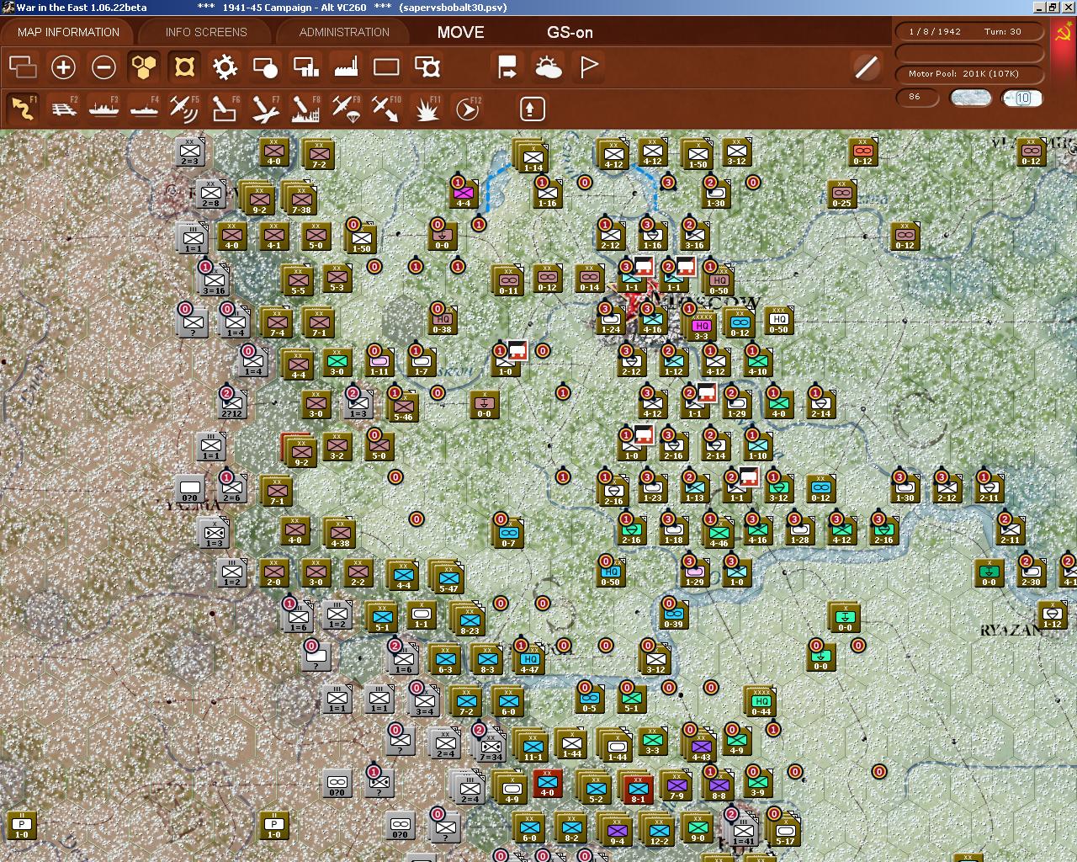The image size is (1077, 862).
Task: Toggle the unit counters display icon
Action: pyautogui.click(x=23, y=67)
